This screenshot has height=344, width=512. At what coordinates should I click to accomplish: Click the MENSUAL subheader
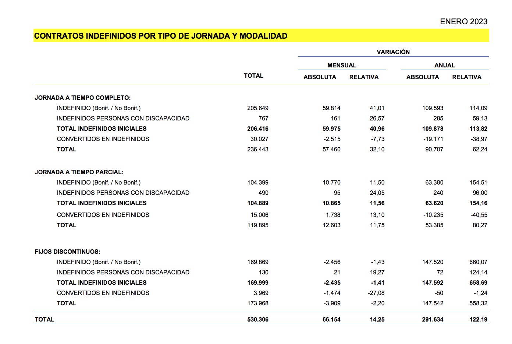pos(342,65)
